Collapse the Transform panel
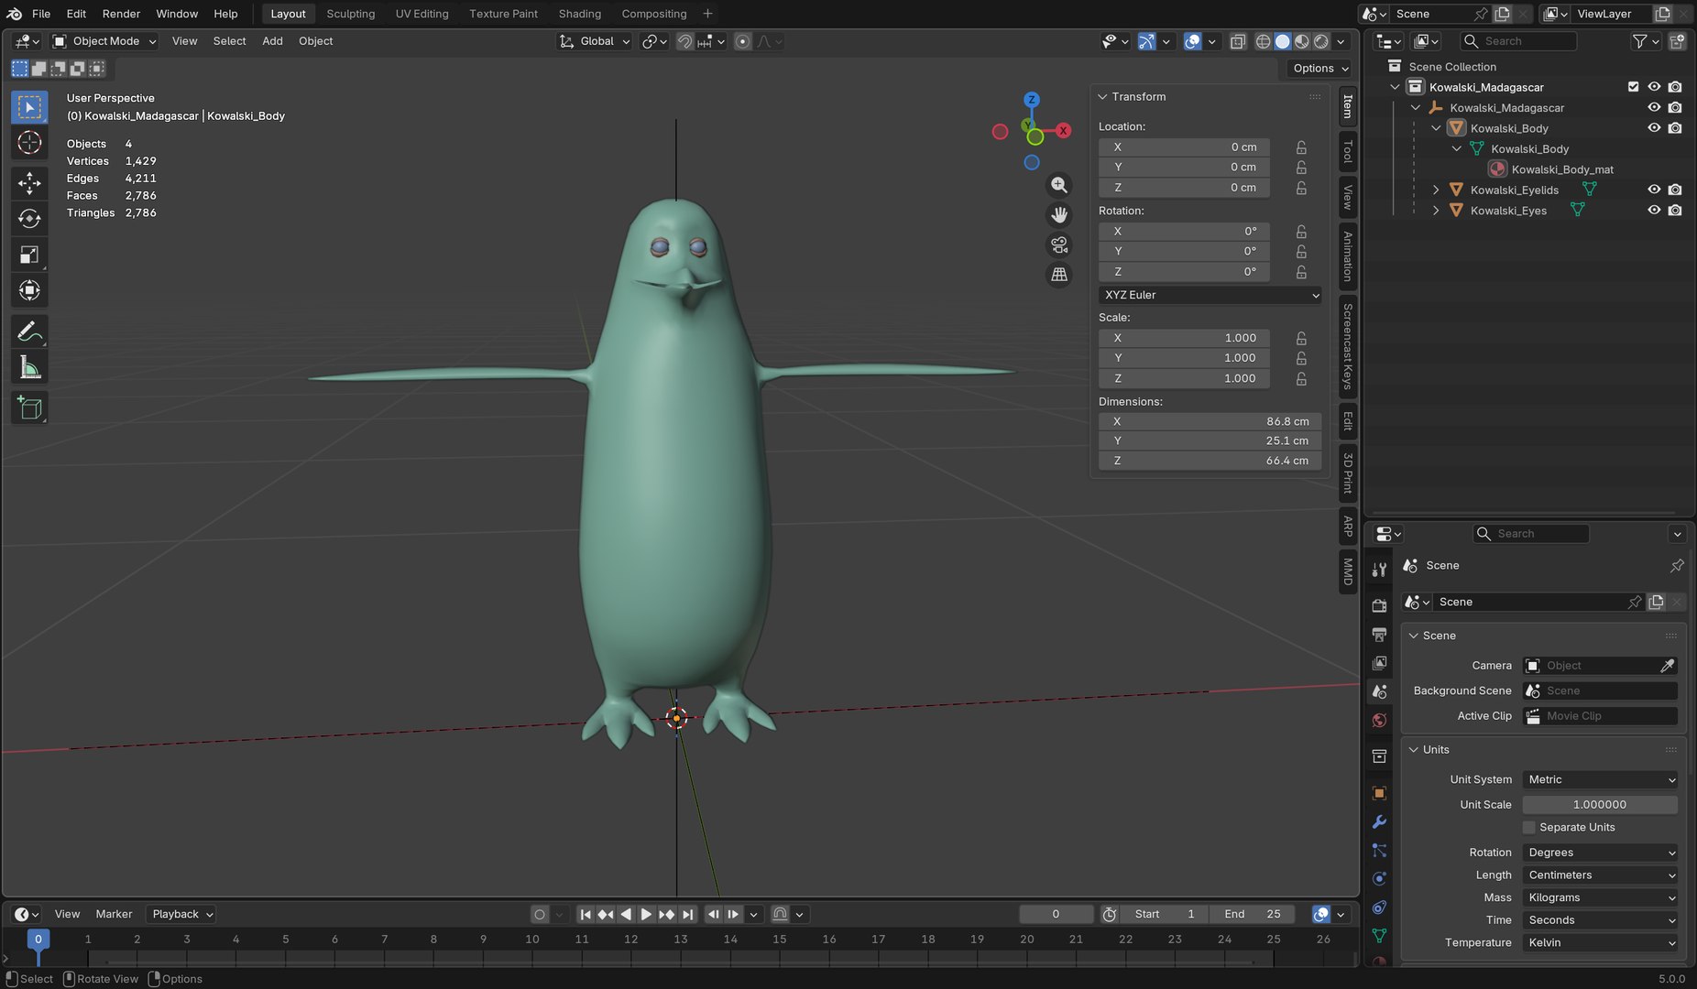The width and height of the screenshot is (1697, 989). (1103, 96)
